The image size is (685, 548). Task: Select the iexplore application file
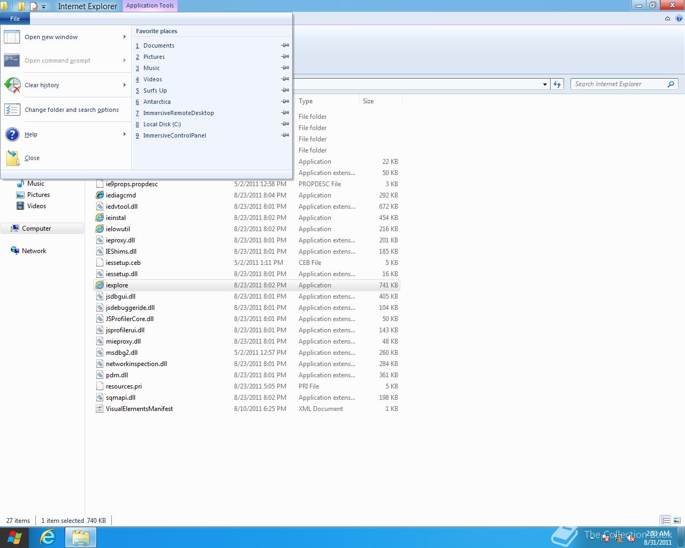[247, 285]
